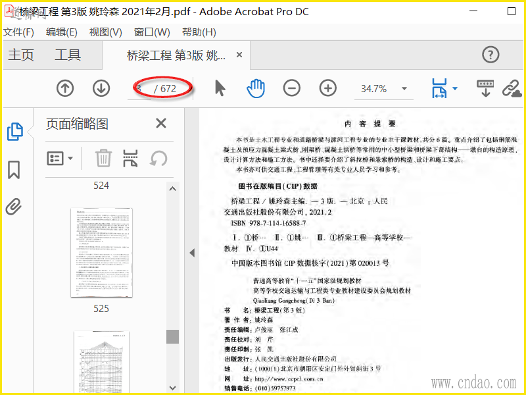Viewport: 526px width, 395px height.
Task: Close the 页面缩略图 panel
Action: pos(161,123)
